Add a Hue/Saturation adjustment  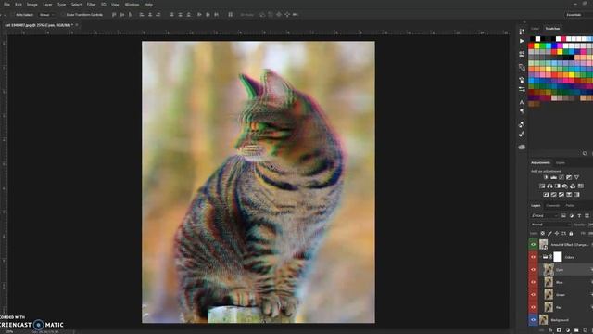click(x=542, y=186)
